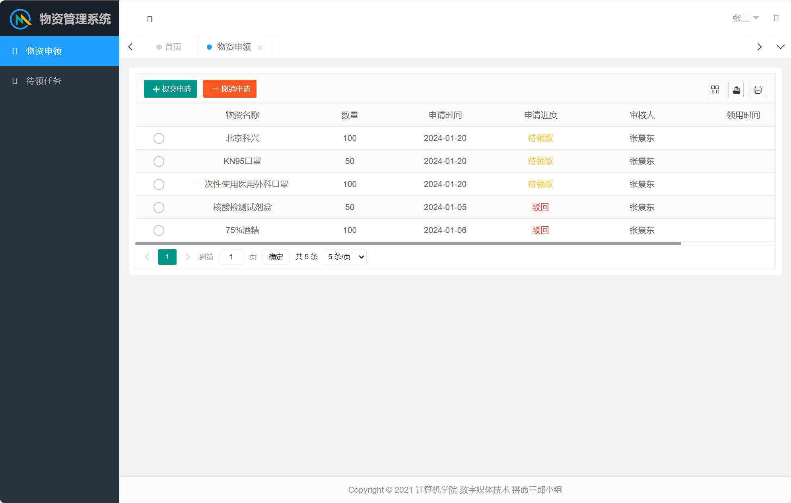
Task: Click the 提交申请 button
Action: (170, 89)
